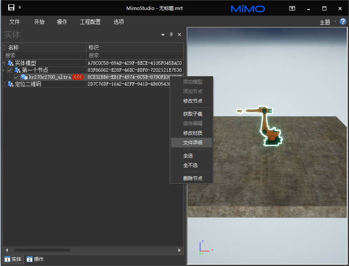Choose 删除节点 from the context menu
The image size is (349, 266).
click(x=192, y=178)
